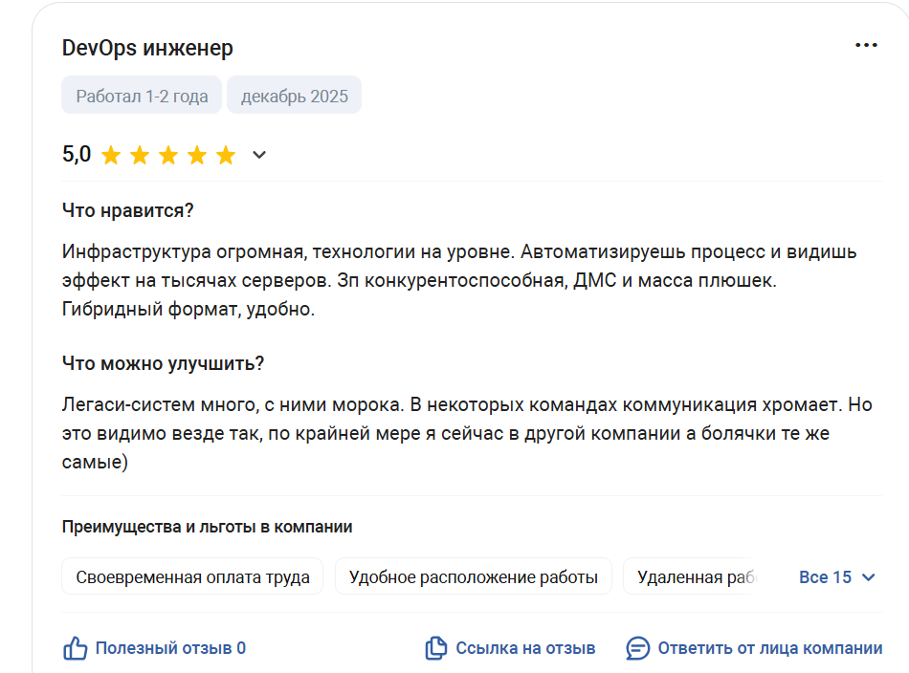
Task: Click the reply speech bubble icon
Action: click(638, 648)
